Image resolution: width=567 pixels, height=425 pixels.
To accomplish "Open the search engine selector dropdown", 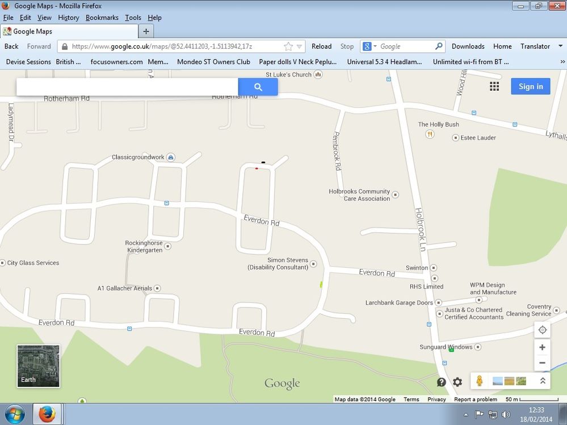I will pos(369,47).
